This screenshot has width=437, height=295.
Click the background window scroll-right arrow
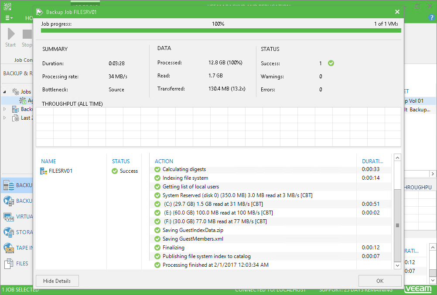point(433,174)
